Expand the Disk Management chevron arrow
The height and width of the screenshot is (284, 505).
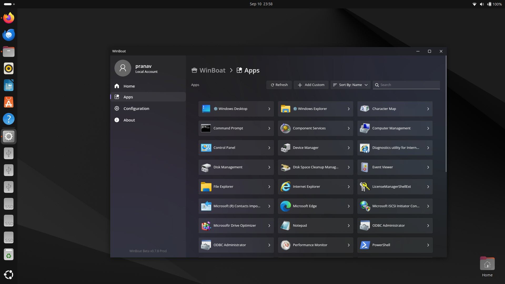(x=269, y=167)
